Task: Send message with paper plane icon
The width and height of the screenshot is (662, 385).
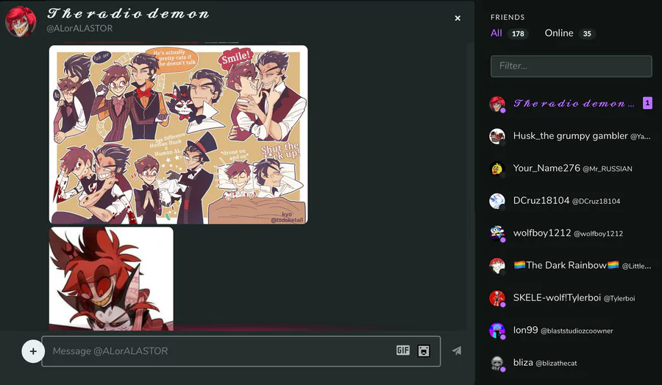Action: point(456,350)
